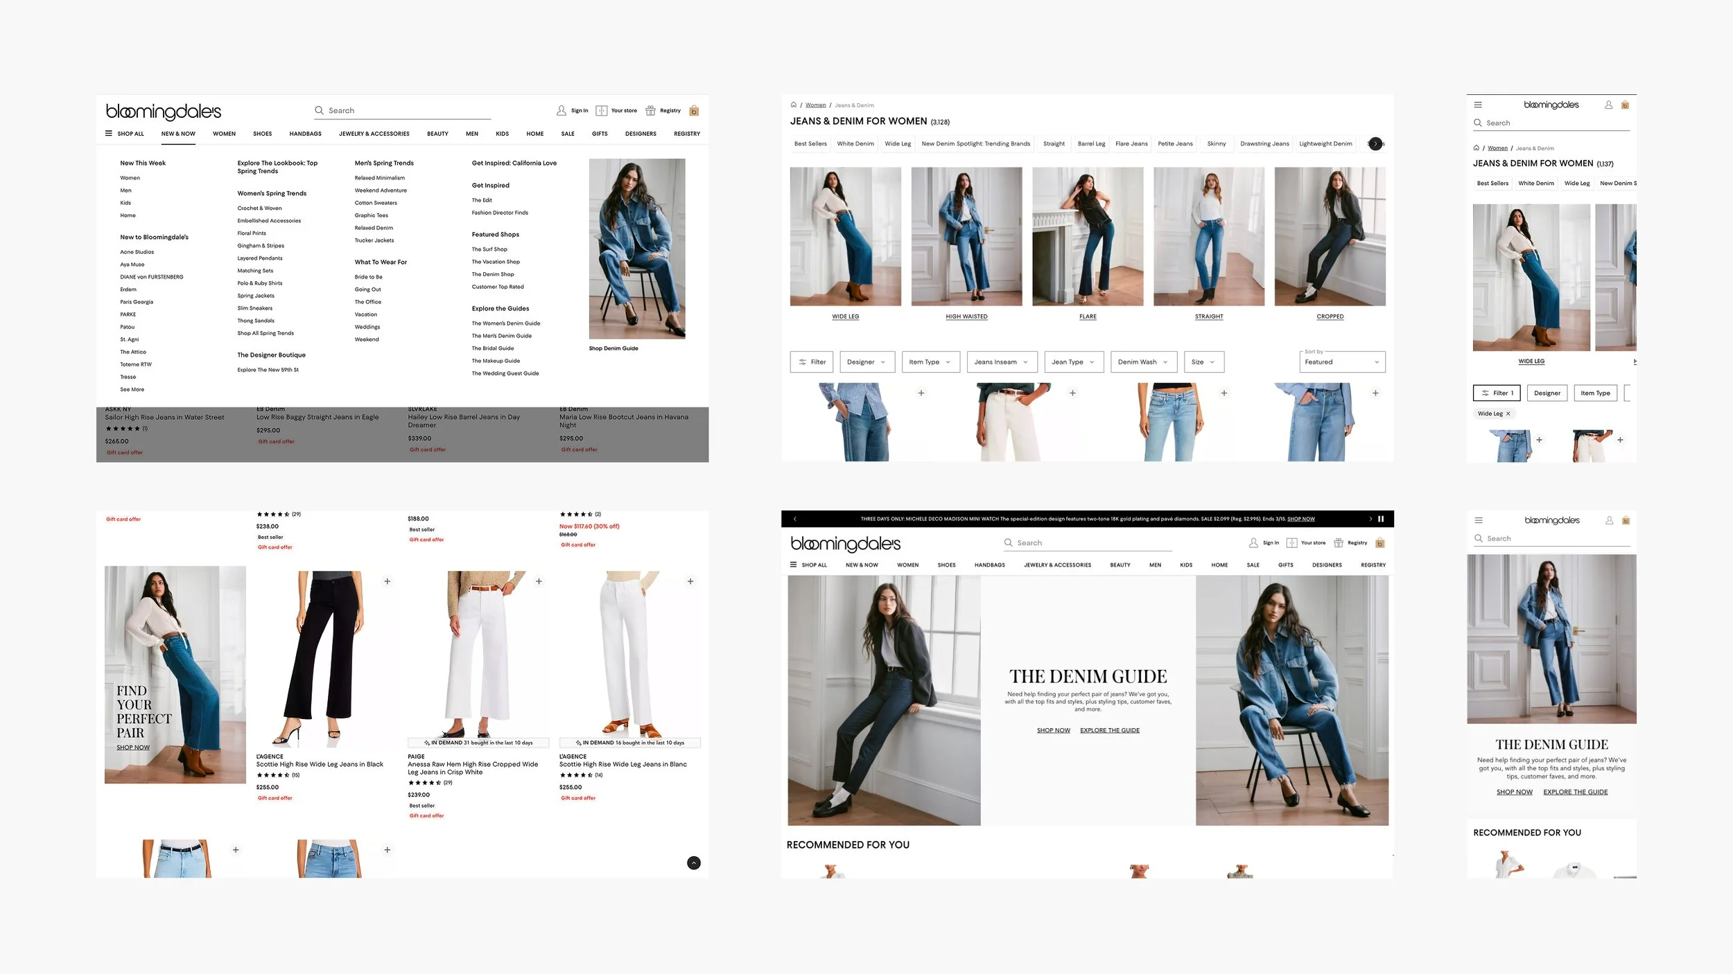This screenshot has width=1733, height=974.
Task: Click the shopping bag icon on the mobile Jeans & Denim page
Action: click(x=1625, y=105)
